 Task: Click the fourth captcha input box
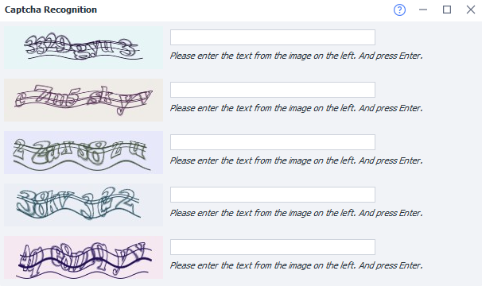pos(273,195)
